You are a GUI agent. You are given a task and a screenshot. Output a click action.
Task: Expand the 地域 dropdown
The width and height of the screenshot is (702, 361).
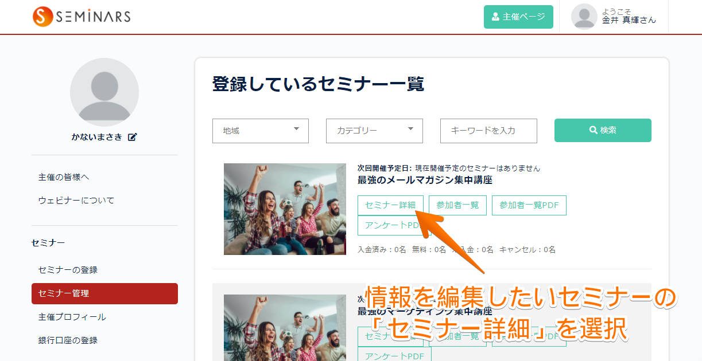click(x=261, y=131)
